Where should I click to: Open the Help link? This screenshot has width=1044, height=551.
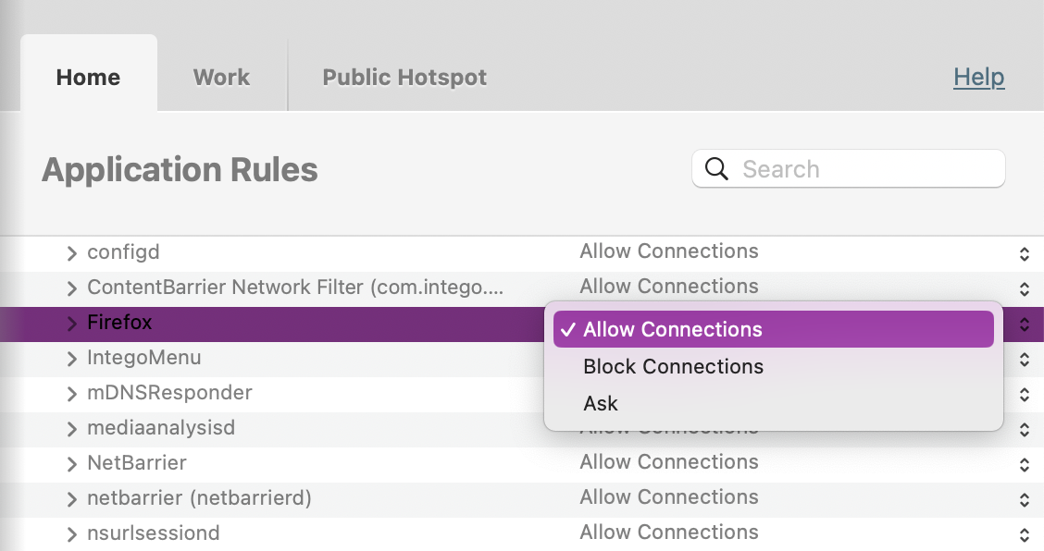[x=979, y=77]
